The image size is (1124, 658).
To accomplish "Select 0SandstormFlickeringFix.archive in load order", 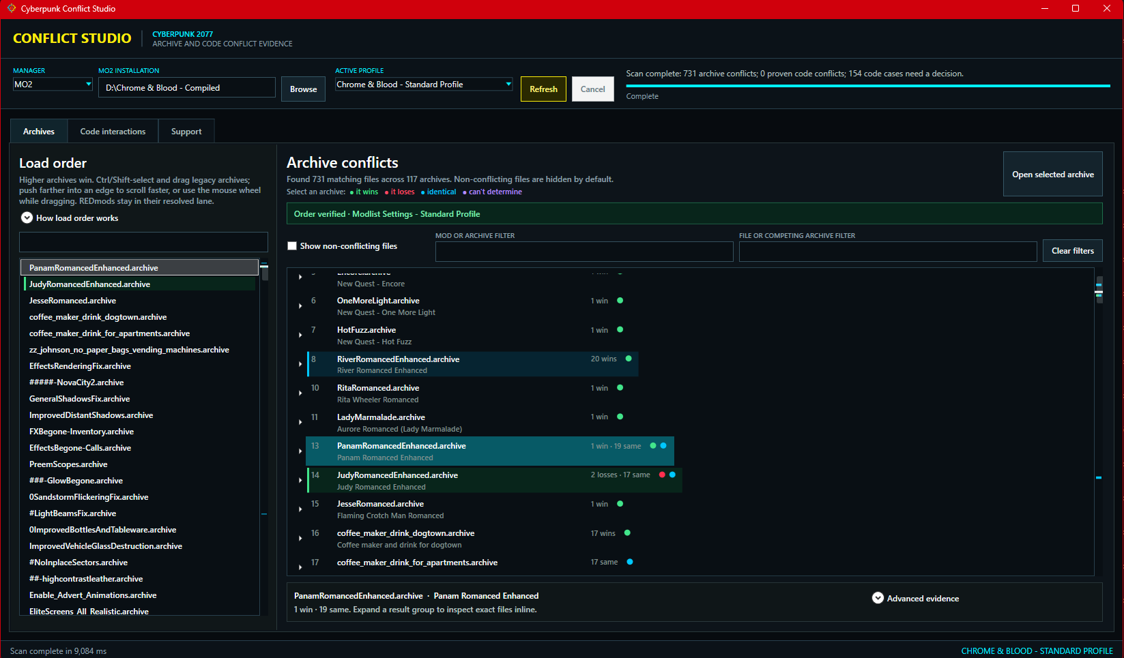I will tap(140, 496).
